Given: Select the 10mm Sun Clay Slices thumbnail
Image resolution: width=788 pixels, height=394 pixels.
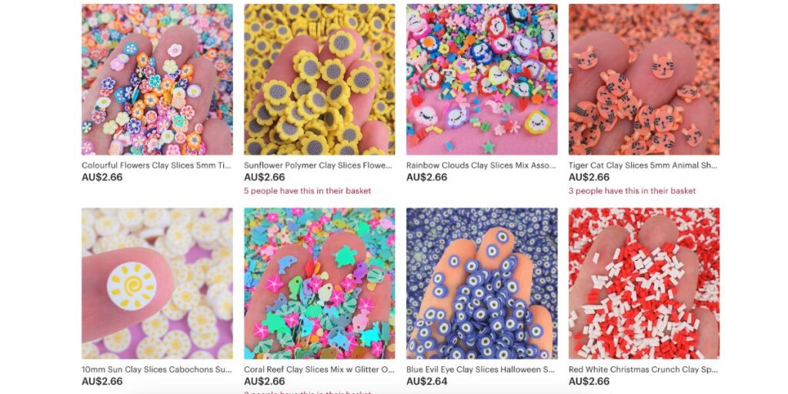Looking at the screenshot, I should pyautogui.click(x=157, y=283).
